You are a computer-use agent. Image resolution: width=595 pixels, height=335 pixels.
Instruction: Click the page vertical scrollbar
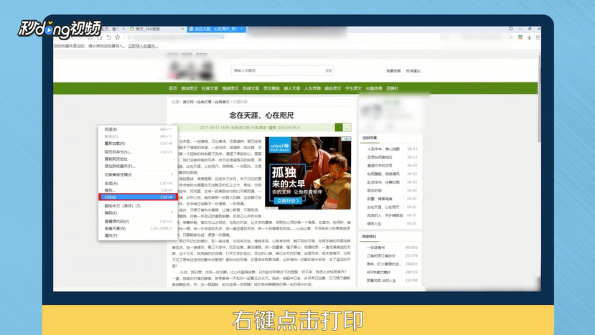pos(539,98)
